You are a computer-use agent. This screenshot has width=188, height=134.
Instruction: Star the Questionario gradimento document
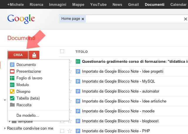[70, 62]
